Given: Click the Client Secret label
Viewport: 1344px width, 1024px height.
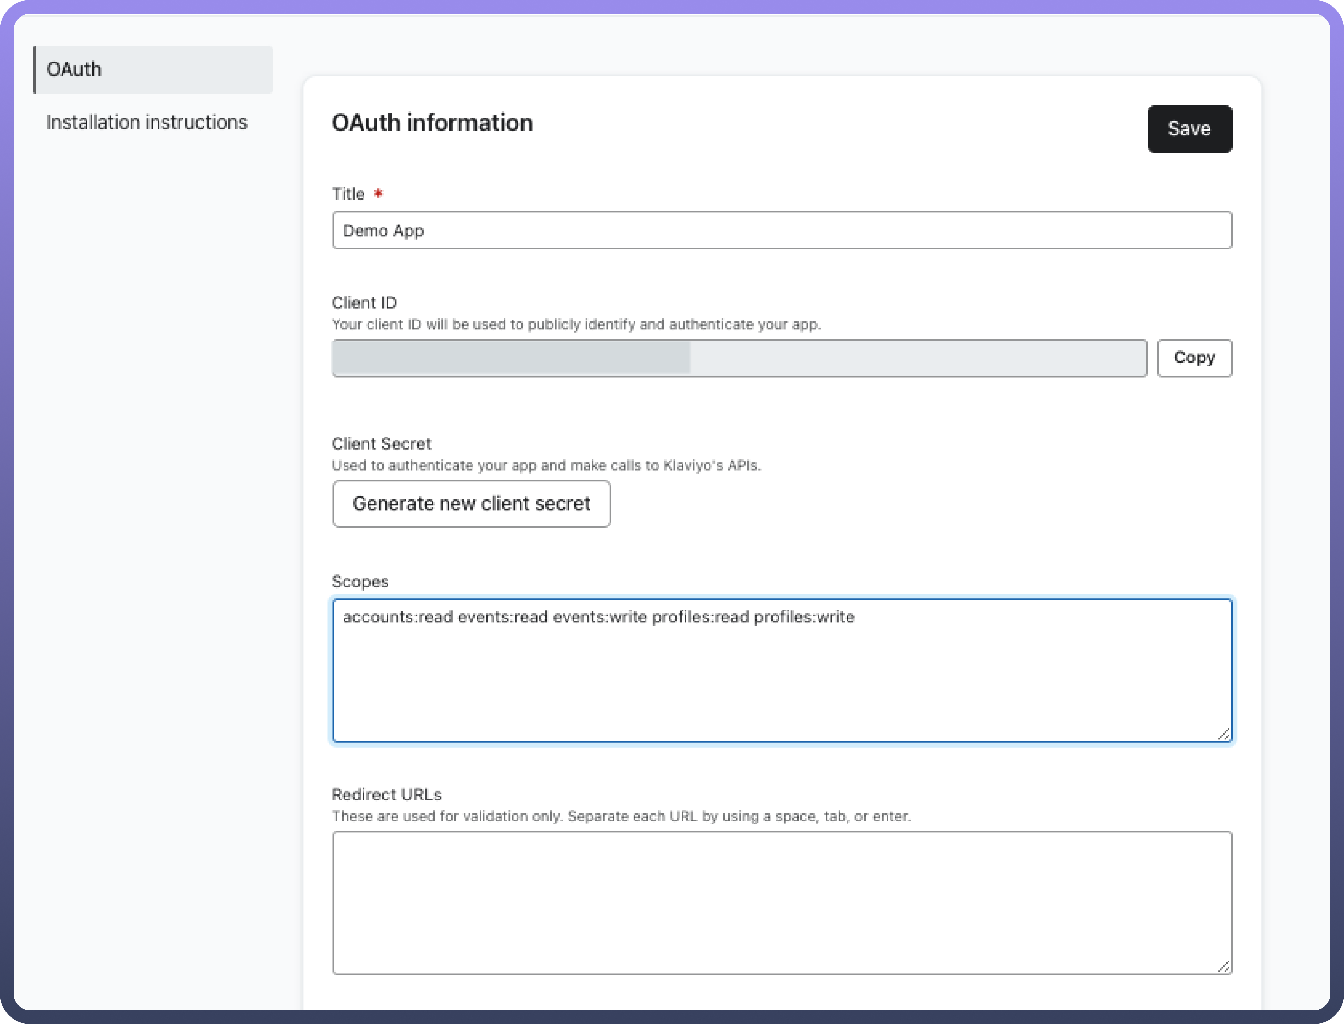Looking at the screenshot, I should (381, 444).
